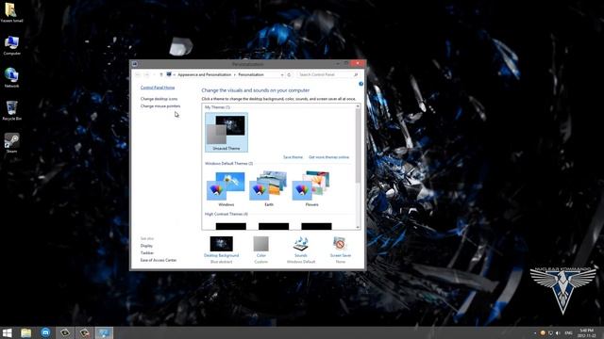The height and width of the screenshot is (339, 604).
Task: Select the Unsaved Theme thumbnail
Action: pyautogui.click(x=226, y=132)
